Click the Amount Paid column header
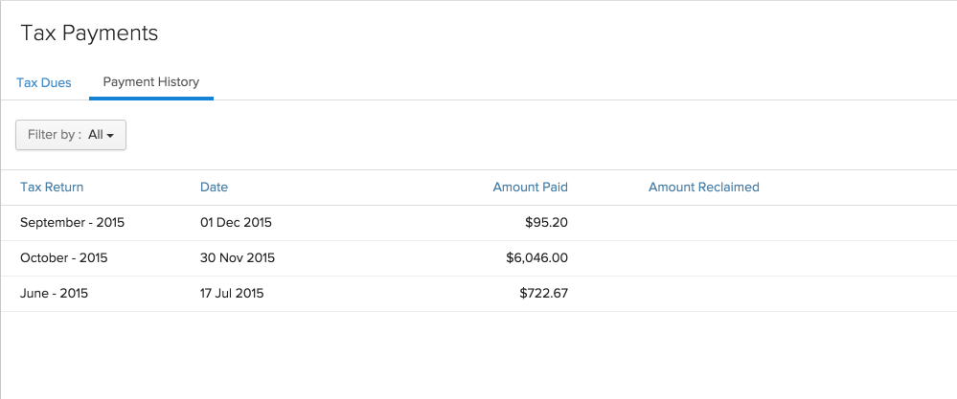Screen dimensions: 957x399 (x=530, y=188)
